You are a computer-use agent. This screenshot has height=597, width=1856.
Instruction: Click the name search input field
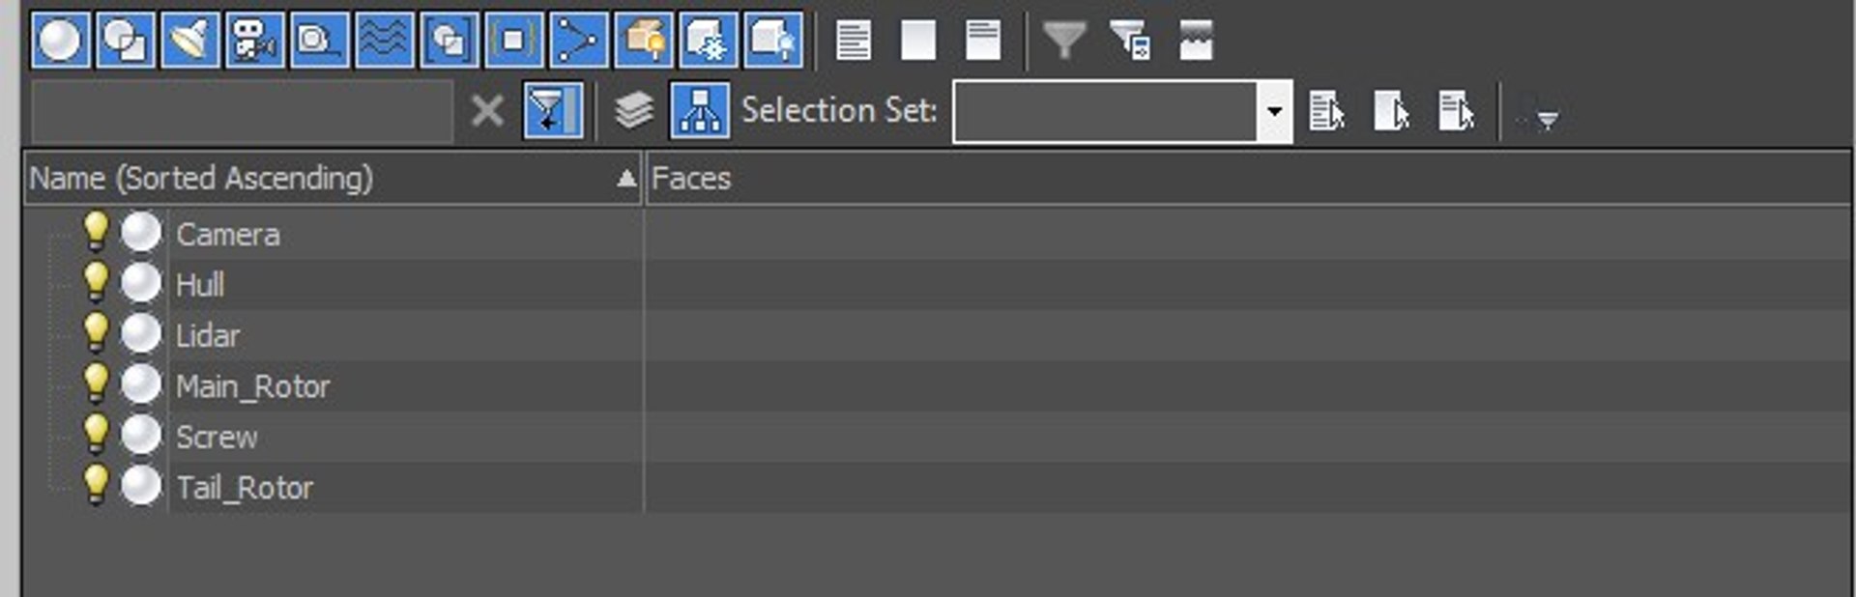coord(242,111)
